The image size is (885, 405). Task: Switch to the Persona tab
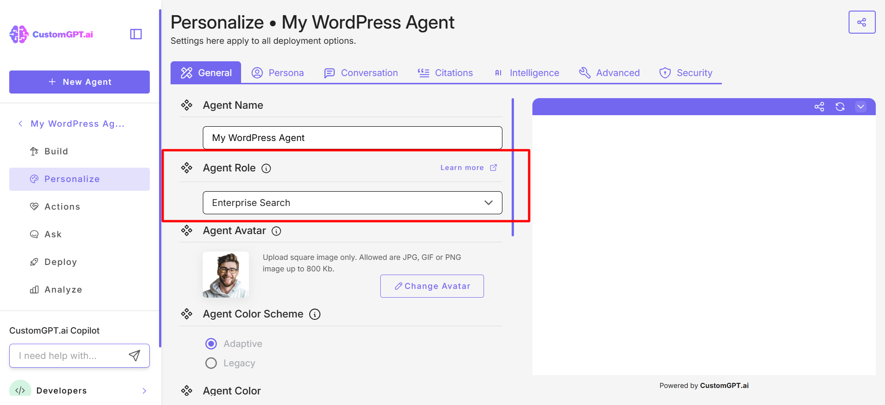(x=277, y=73)
